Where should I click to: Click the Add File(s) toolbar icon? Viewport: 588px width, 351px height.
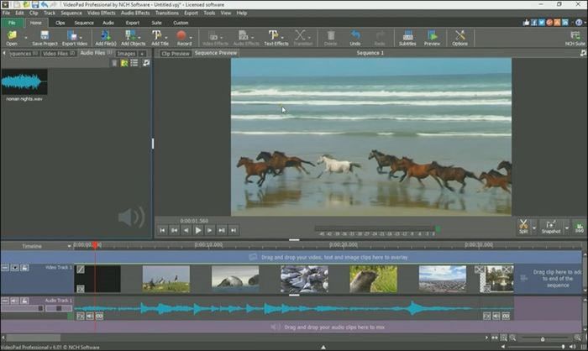pos(105,37)
